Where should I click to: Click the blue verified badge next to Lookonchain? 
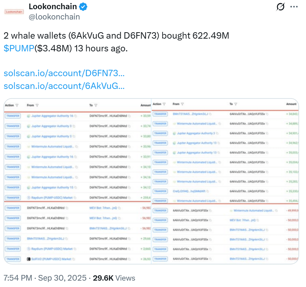click(x=83, y=7)
